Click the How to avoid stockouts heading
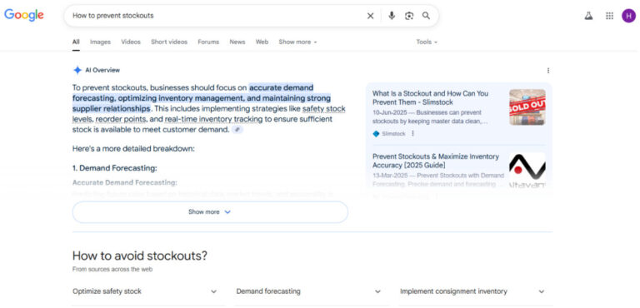The width and height of the screenshot is (640, 308). pos(140,256)
